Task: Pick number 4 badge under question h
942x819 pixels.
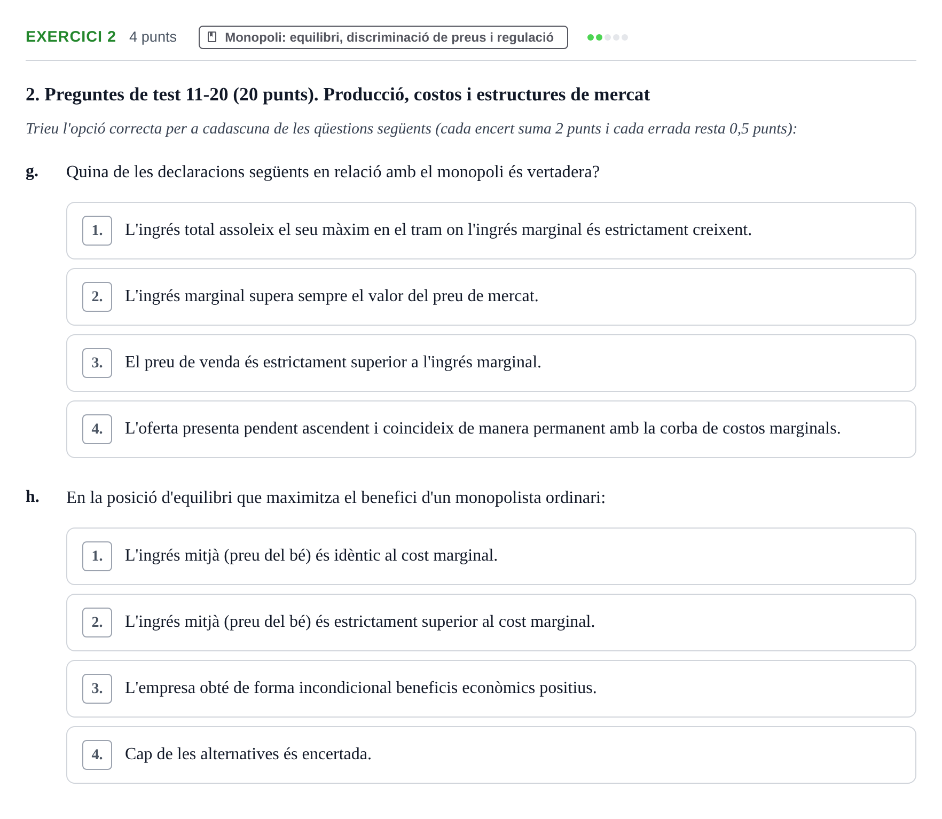Action: point(97,755)
